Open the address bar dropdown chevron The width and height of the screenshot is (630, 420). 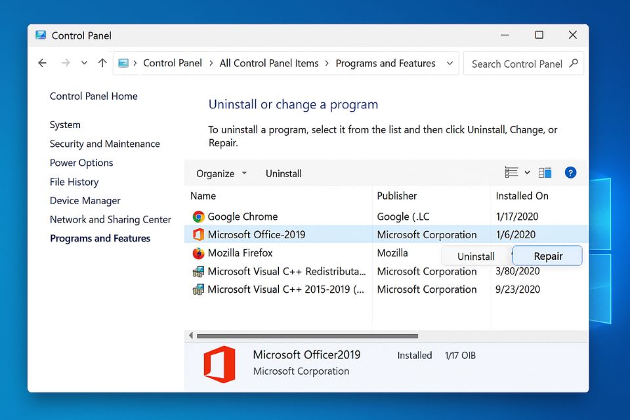click(450, 63)
